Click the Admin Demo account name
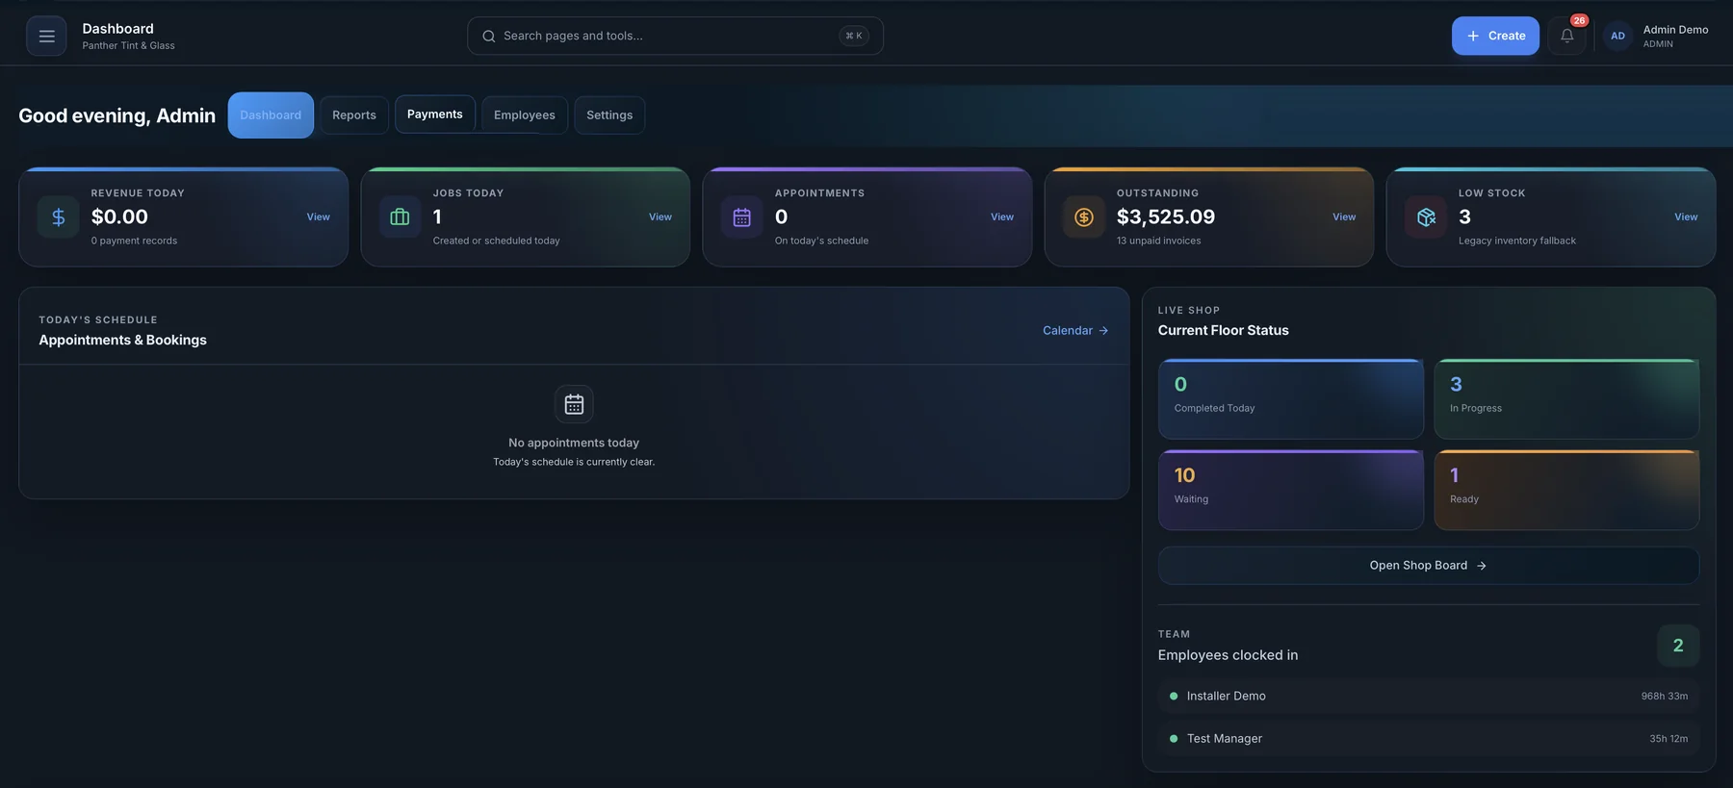Viewport: 1733px width, 788px height. coord(1675,30)
